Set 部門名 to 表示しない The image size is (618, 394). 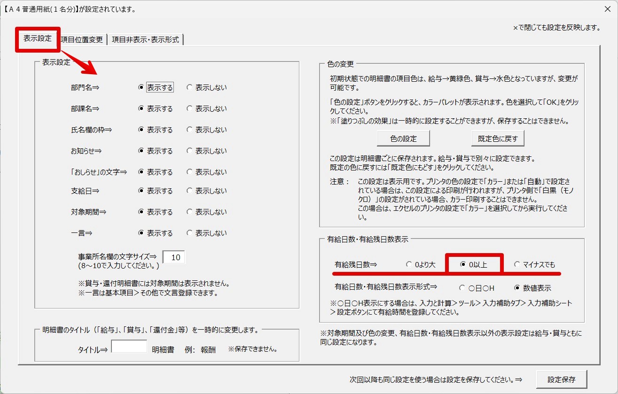[x=189, y=87]
